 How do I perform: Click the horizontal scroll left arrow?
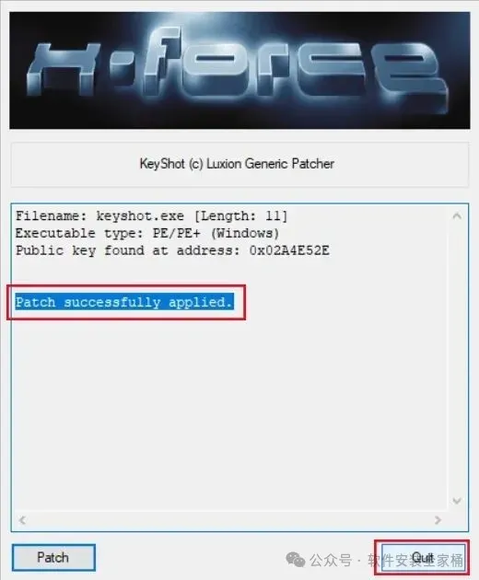point(22,520)
